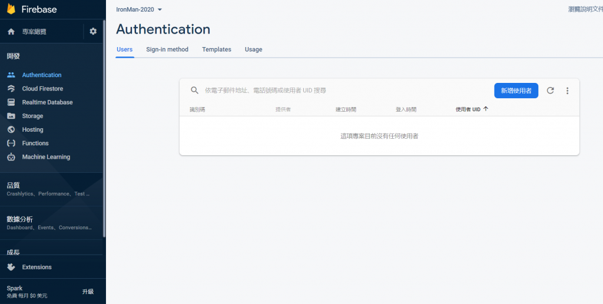Image resolution: width=603 pixels, height=304 pixels.
Task: Open 專案總覽 project overview link
Action: [x=34, y=32]
